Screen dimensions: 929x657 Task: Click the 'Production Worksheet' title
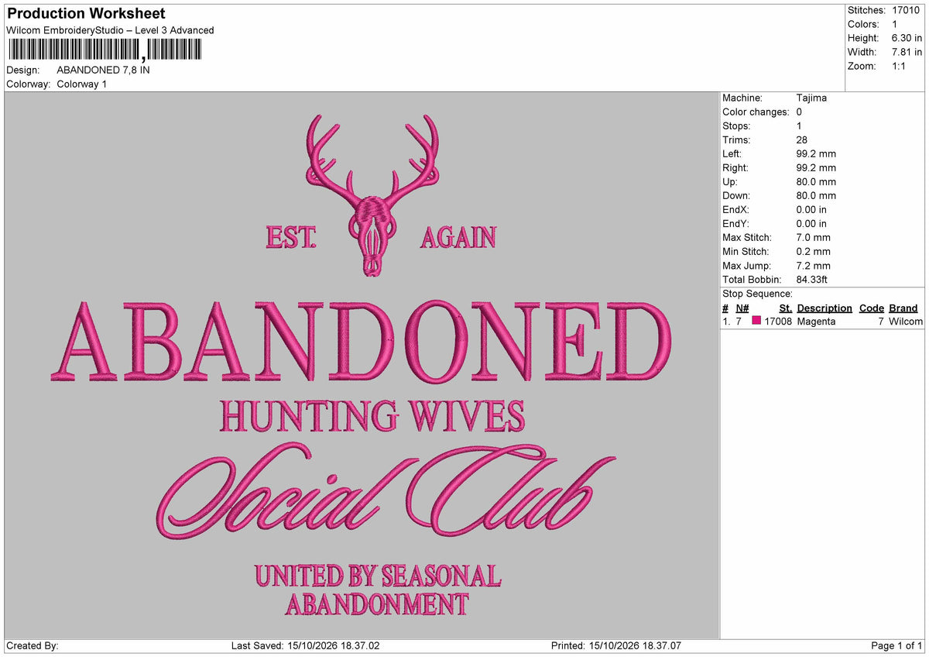[86, 13]
